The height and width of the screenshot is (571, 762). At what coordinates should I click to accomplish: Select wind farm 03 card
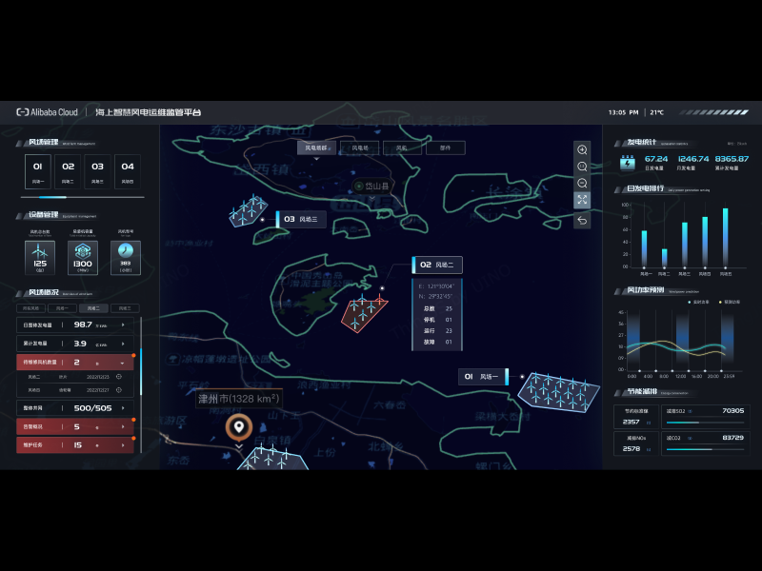click(x=97, y=171)
